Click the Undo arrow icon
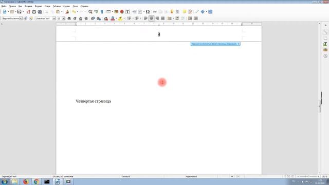Viewport: 329px width, 185px height. 74,12
